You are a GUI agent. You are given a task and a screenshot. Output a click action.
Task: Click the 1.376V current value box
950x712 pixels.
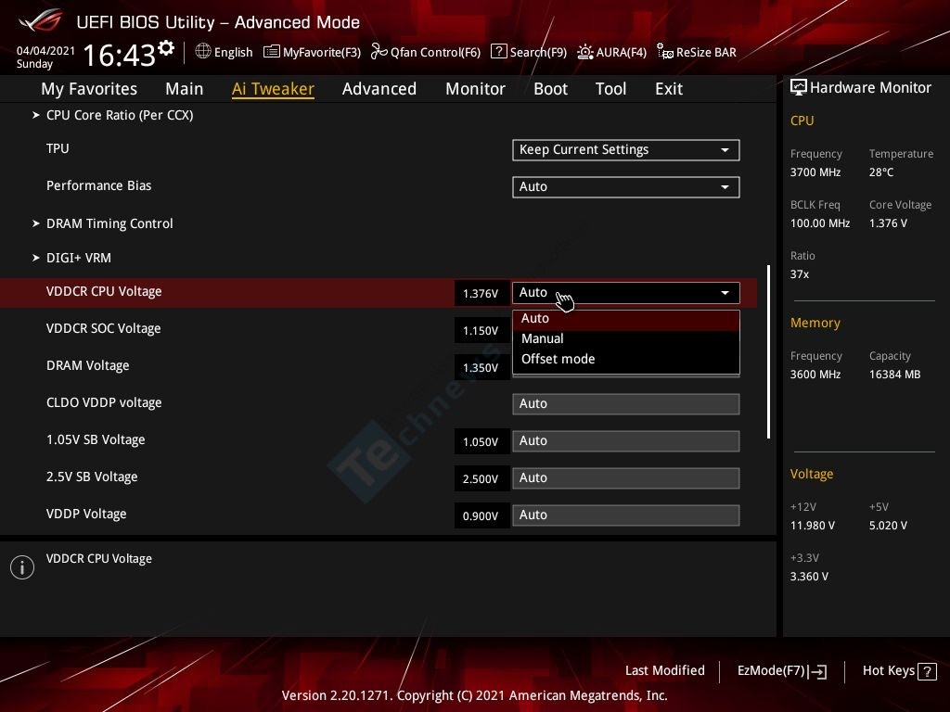[x=481, y=294]
